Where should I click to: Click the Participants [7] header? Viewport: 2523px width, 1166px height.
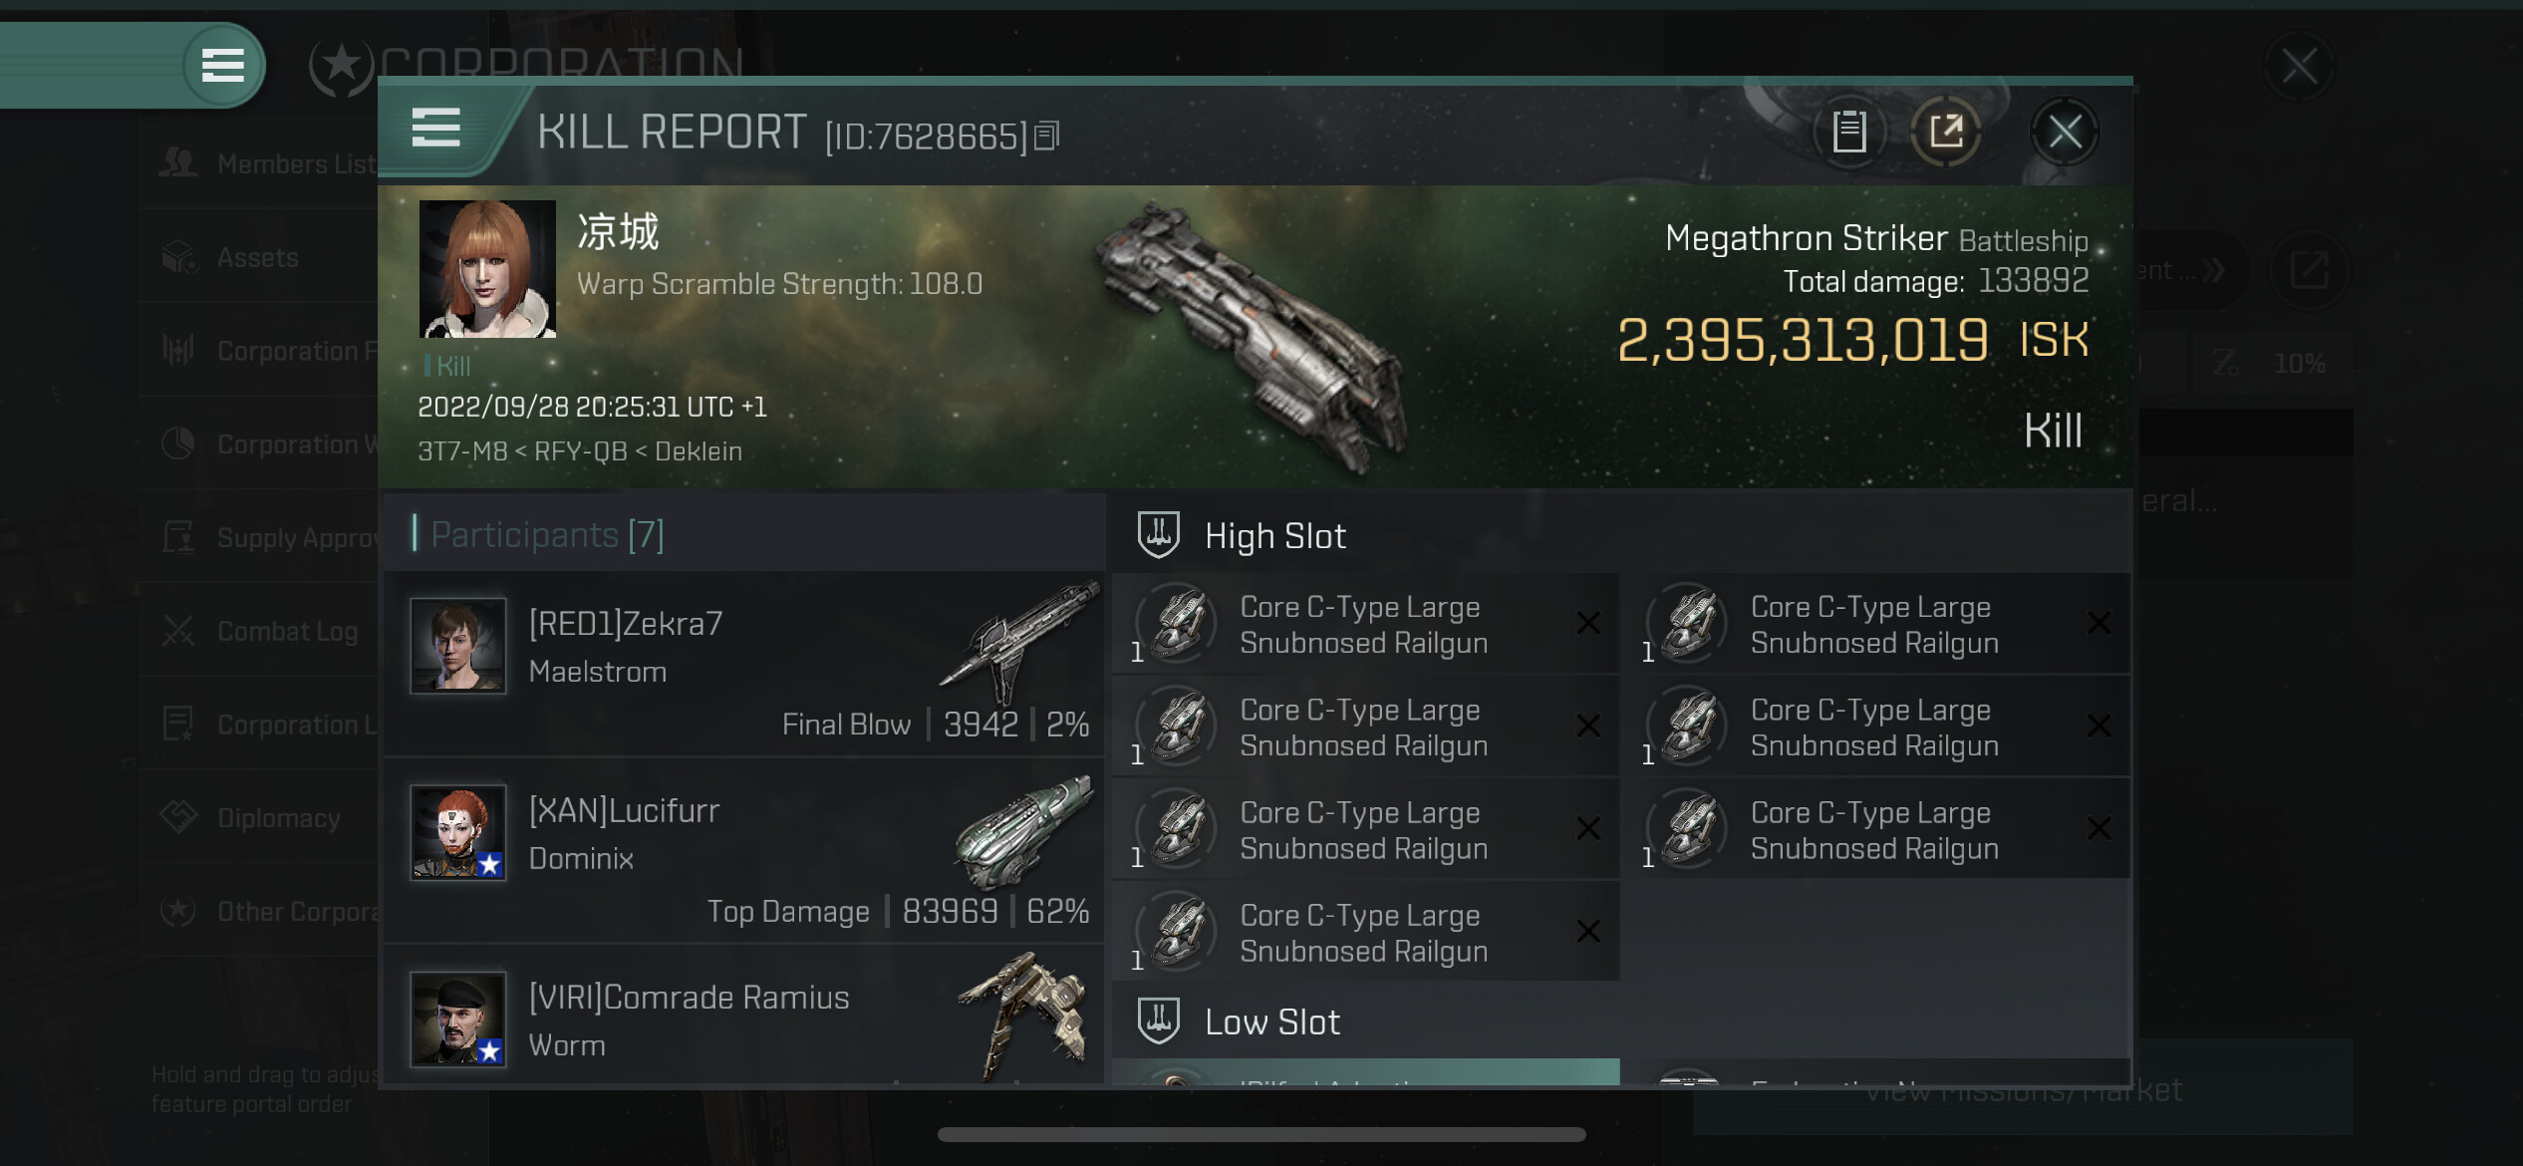547,534
